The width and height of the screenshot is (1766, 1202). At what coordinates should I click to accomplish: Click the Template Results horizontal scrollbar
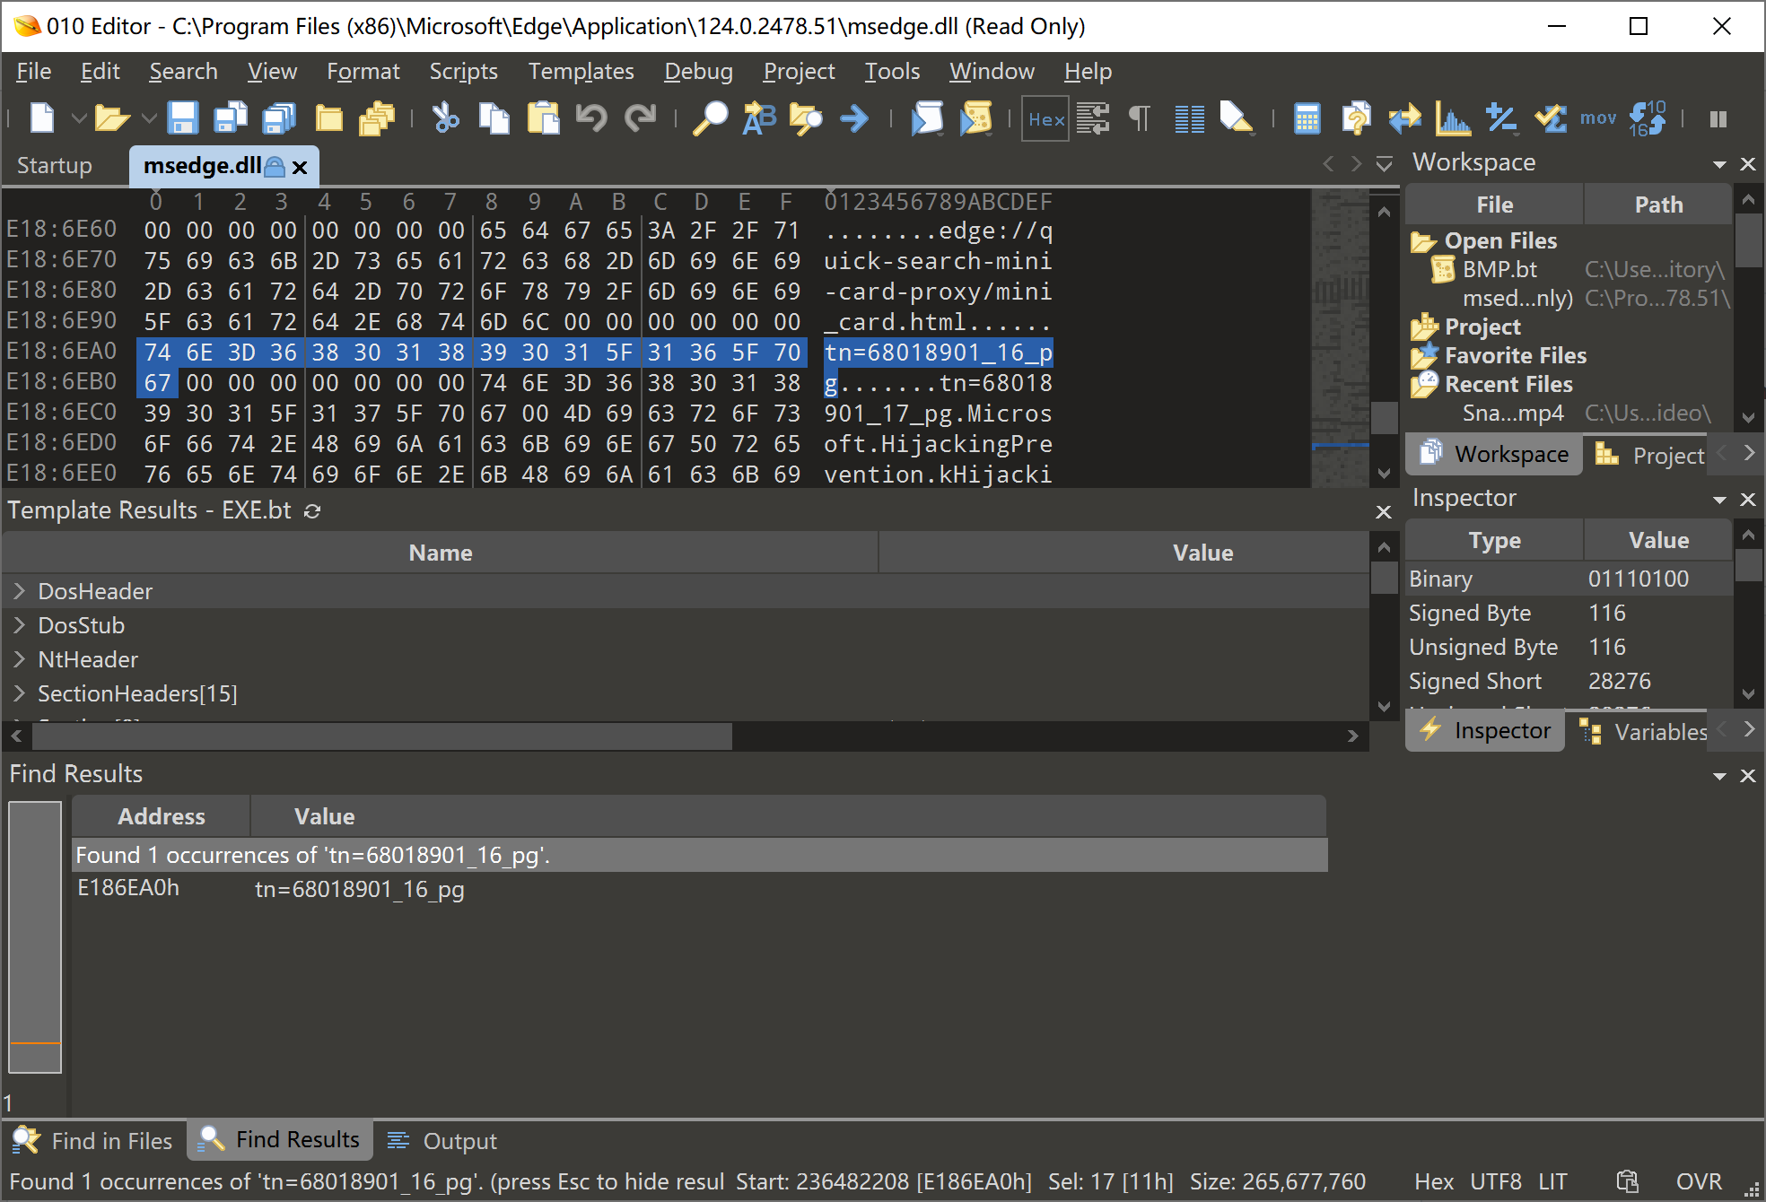coord(381,736)
